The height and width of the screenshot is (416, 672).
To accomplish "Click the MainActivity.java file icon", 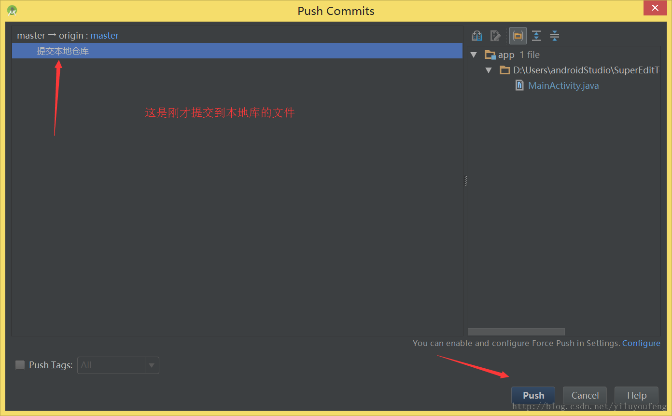I will click(519, 85).
